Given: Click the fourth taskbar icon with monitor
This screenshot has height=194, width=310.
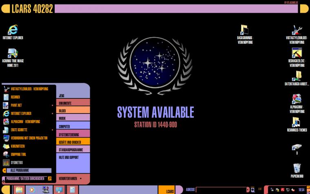Looking at the screenshot, I should (x=59, y=190).
